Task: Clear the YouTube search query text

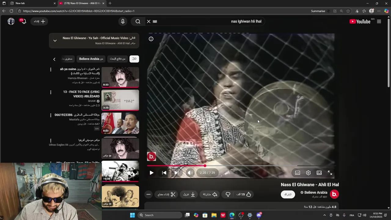Action: pyautogui.click(x=149, y=21)
